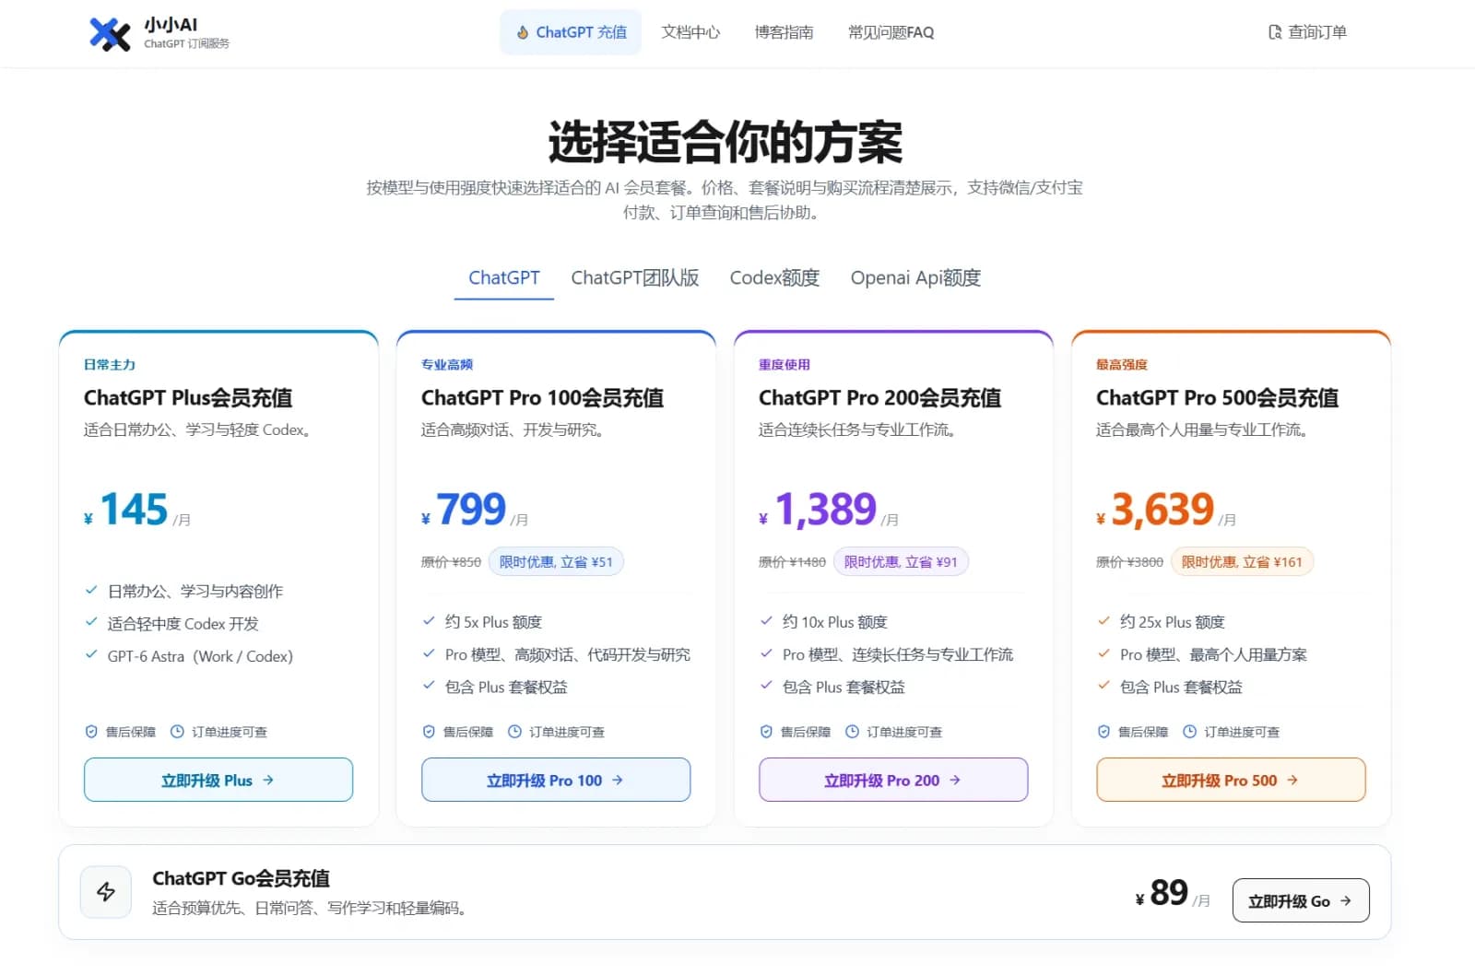1475x975 pixels.
Task: Click the 订单进度可查 clock icon on Pro 500 card
Action: click(x=1189, y=732)
